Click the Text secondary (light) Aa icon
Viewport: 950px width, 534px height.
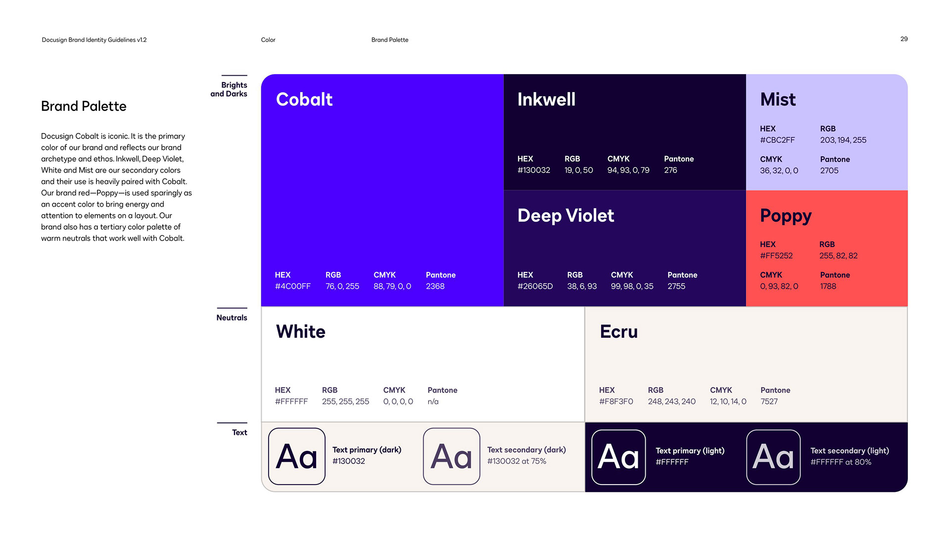[x=773, y=457]
